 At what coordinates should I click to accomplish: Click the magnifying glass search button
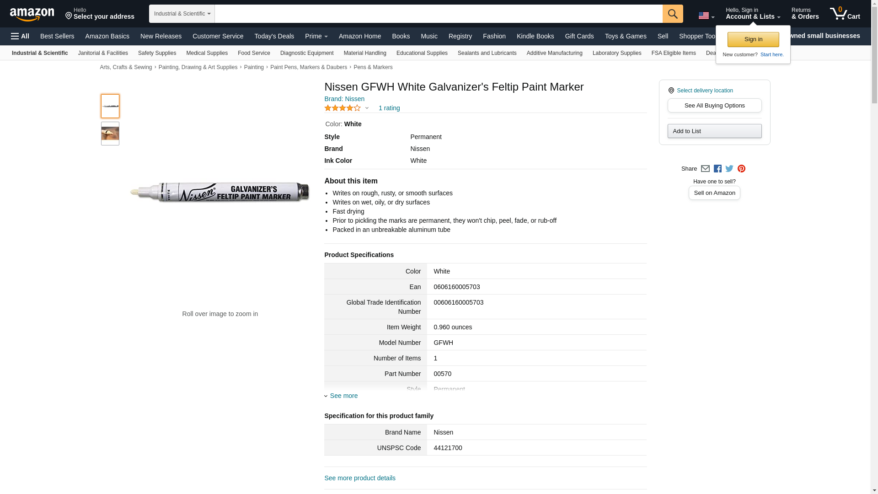(x=672, y=14)
